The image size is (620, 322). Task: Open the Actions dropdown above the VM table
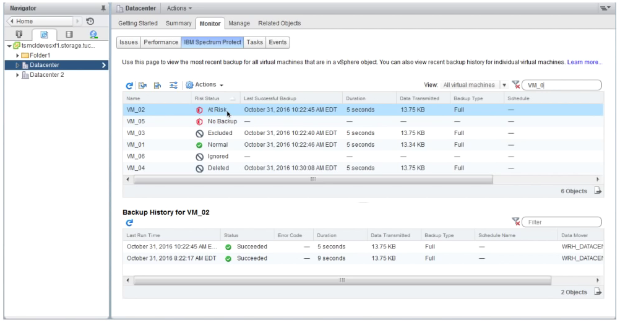click(x=204, y=85)
